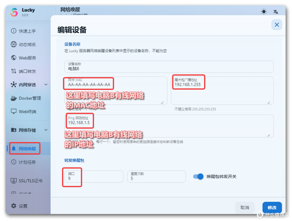Click the Lucky logo icon

tap(14, 12)
